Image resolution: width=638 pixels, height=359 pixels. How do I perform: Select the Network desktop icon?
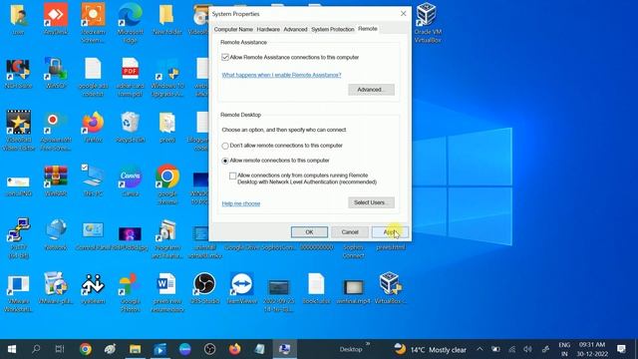(x=56, y=234)
